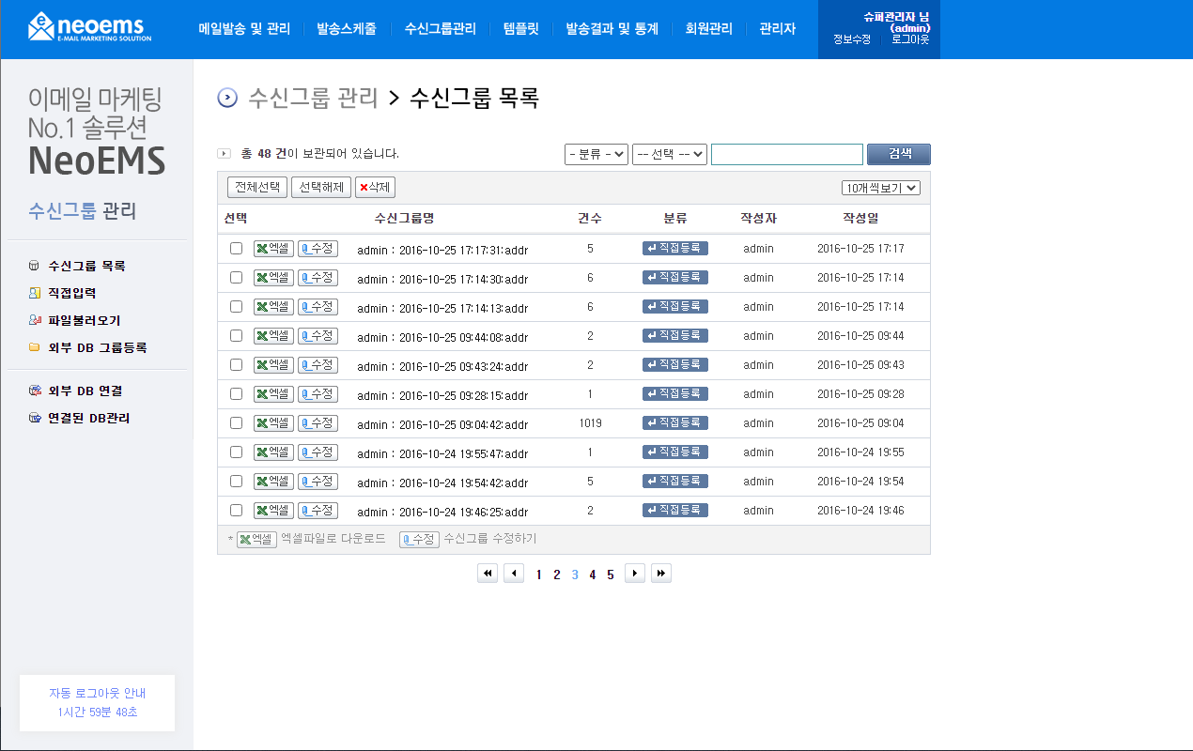Click the 전체선택 button

[x=257, y=187]
